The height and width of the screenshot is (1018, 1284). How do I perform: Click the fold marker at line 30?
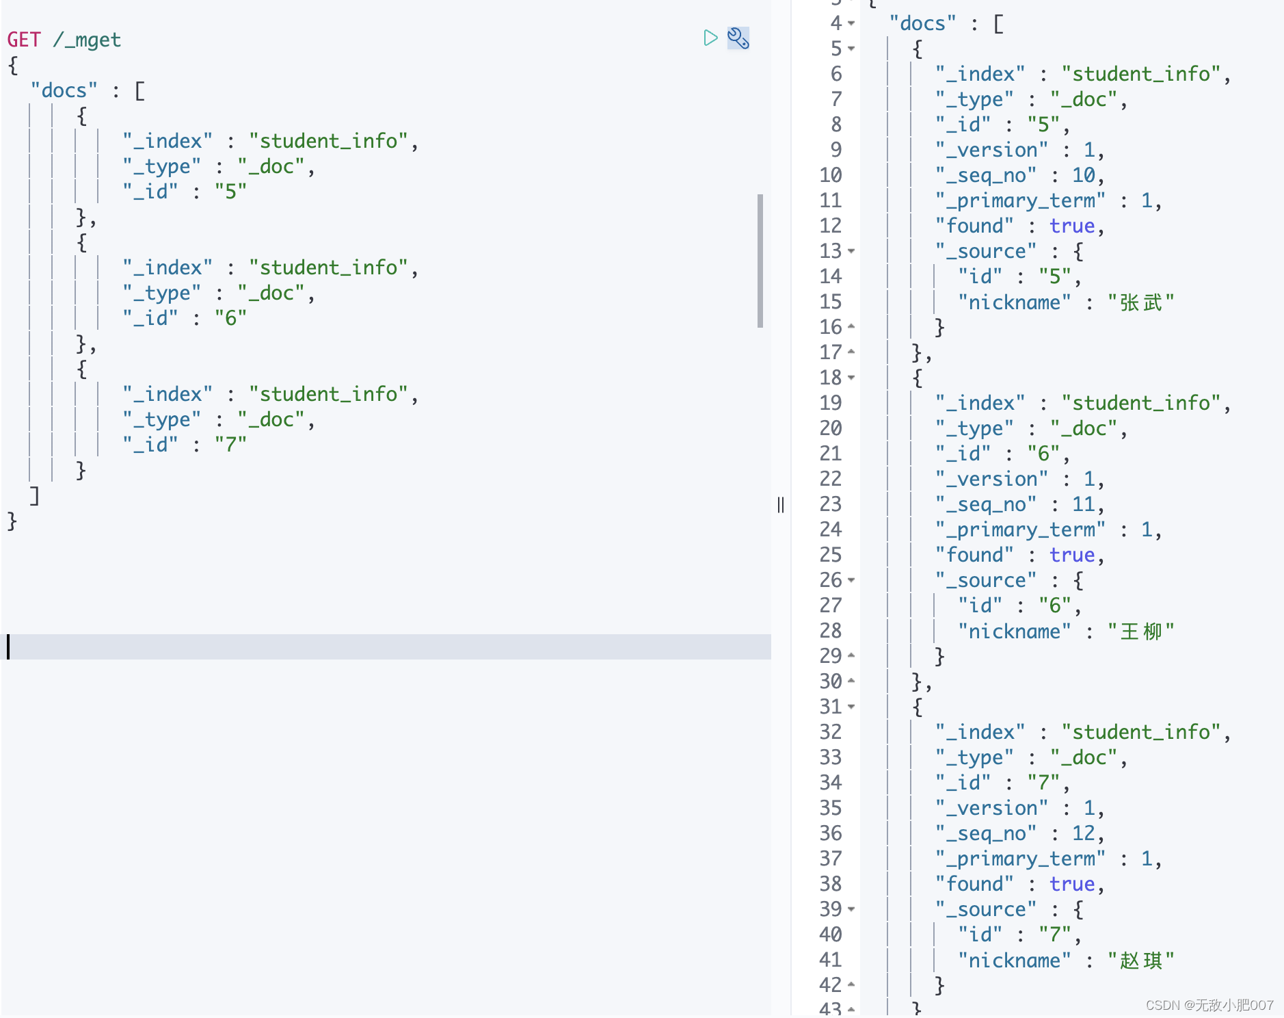[851, 681]
